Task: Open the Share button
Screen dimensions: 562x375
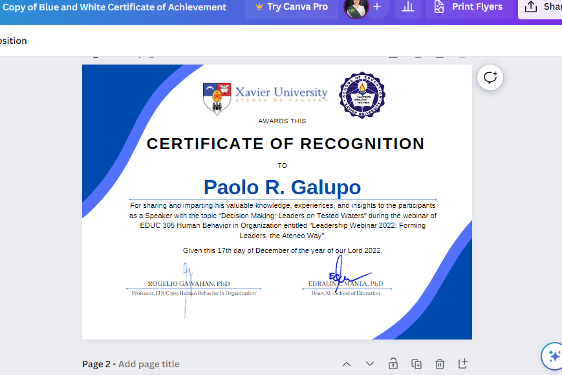Action: [541, 7]
